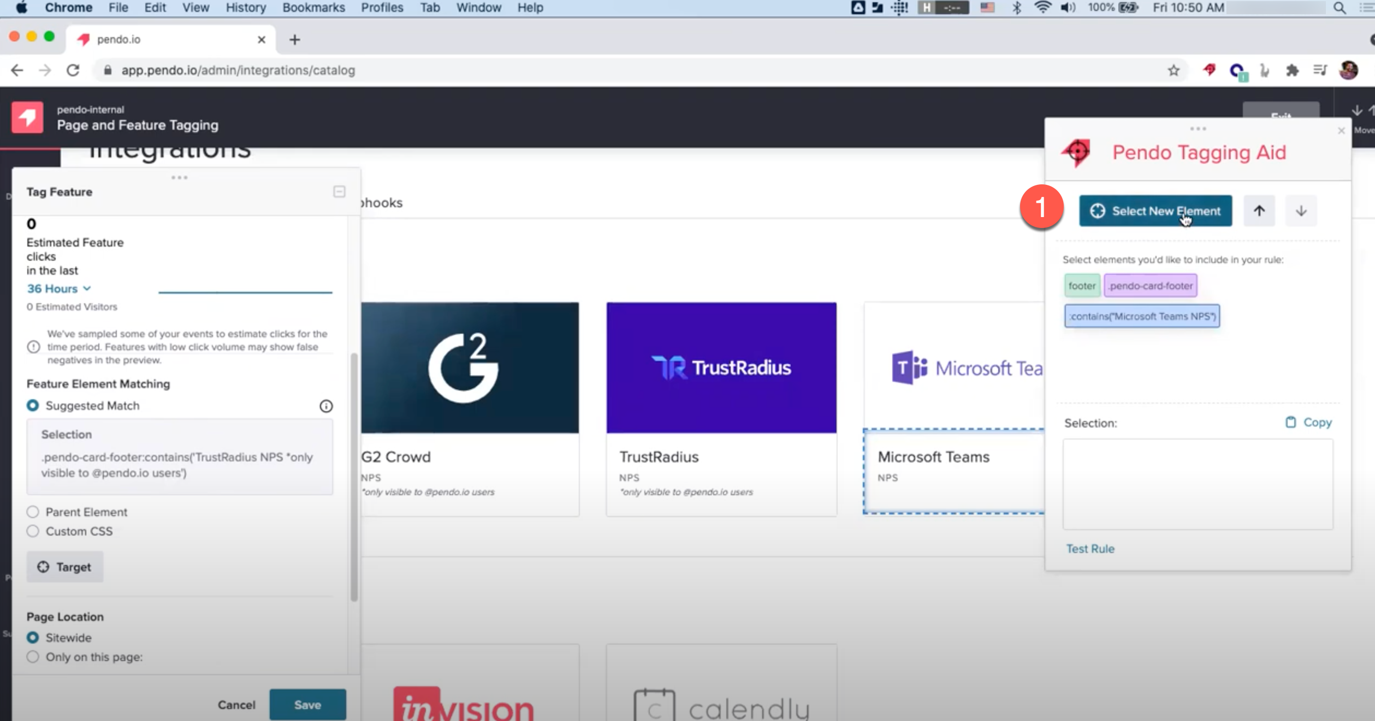Open the media control playlist icon
Viewport: 1375px width, 721px height.
(x=1320, y=70)
